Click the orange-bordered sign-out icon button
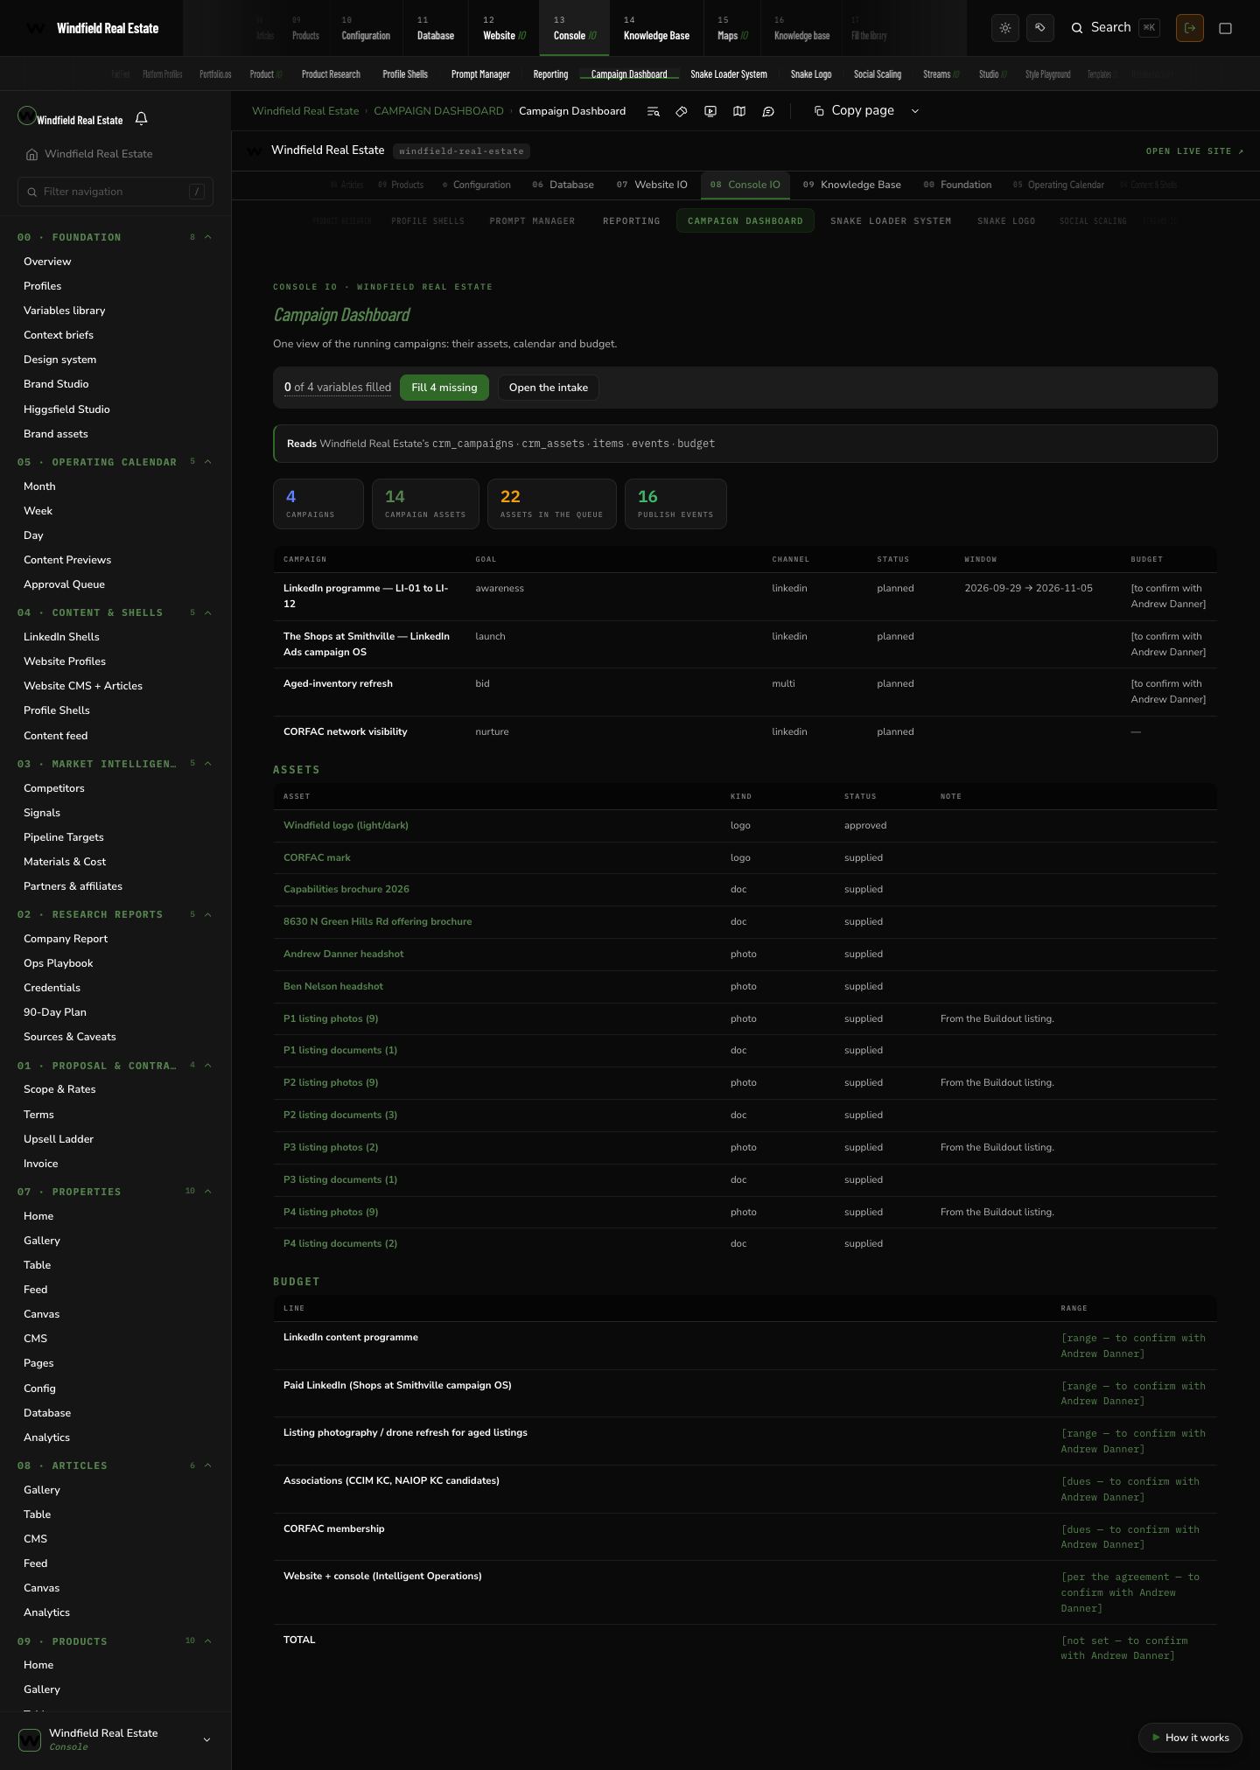This screenshot has height=1770, width=1260. (1190, 28)
